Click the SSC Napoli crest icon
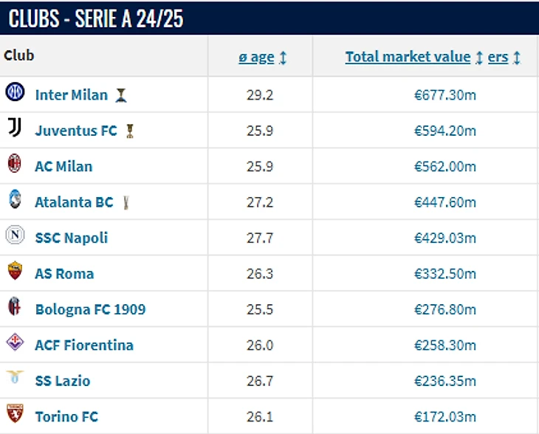Screen dimensions: 539x434 [x=15, y=236]
